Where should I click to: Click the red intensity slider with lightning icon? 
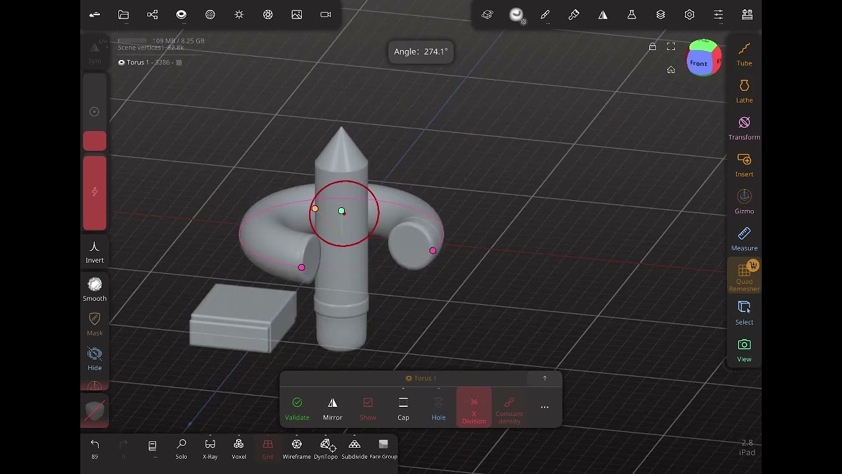pyautogui.click(x=95, y=193)
